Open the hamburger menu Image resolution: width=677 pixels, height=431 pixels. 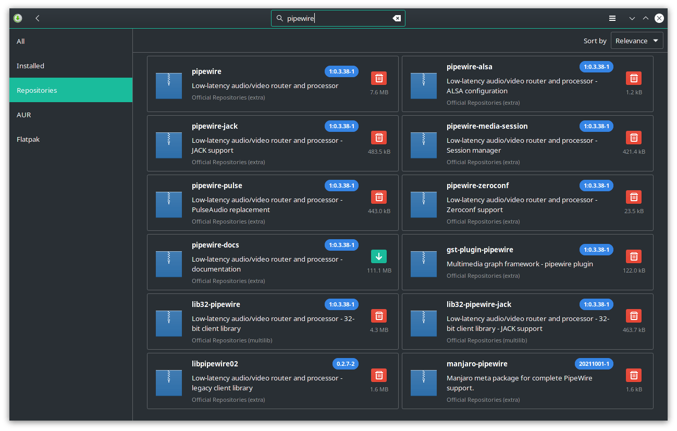612,18
